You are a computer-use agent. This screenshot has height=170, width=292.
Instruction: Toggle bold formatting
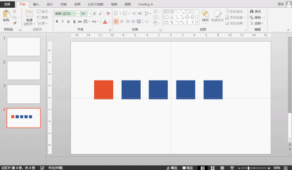[x=57, y=21]
